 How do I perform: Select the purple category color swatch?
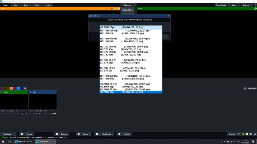[x=15, y=88]
